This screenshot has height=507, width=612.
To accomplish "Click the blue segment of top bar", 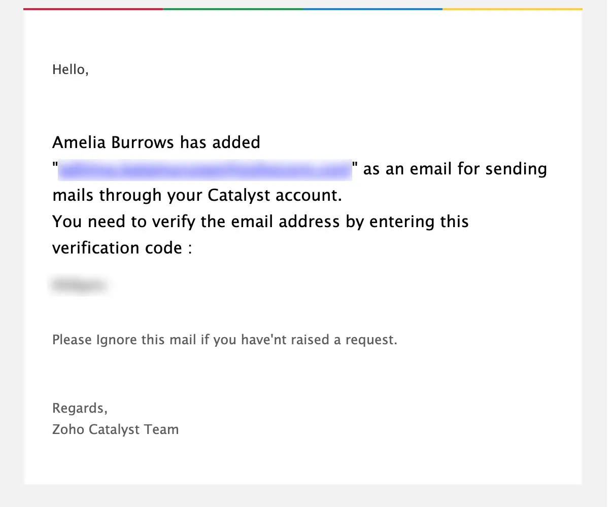I will (x=372, y=9).
